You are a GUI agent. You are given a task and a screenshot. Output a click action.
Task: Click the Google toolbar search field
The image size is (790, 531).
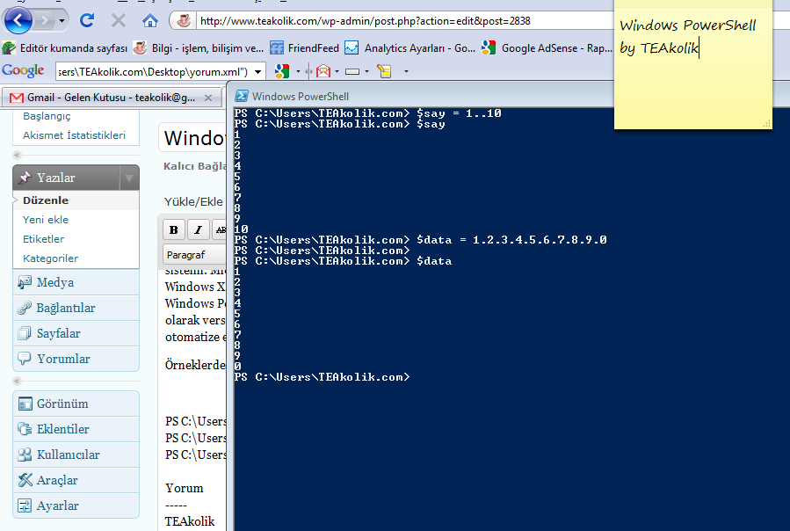tap(154, 71)
